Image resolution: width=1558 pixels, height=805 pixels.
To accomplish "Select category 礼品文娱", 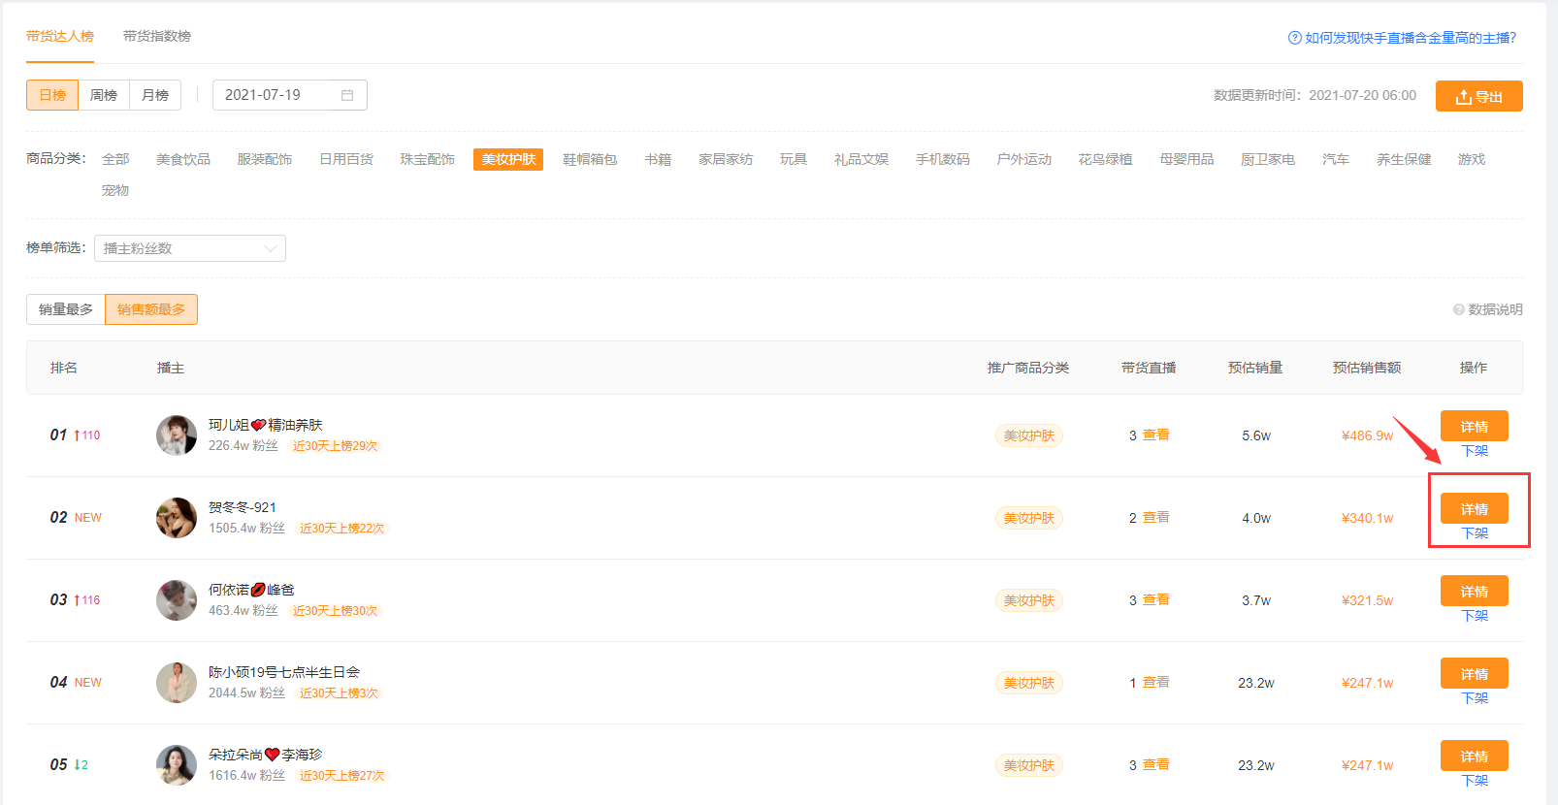I will coord(861,159).
